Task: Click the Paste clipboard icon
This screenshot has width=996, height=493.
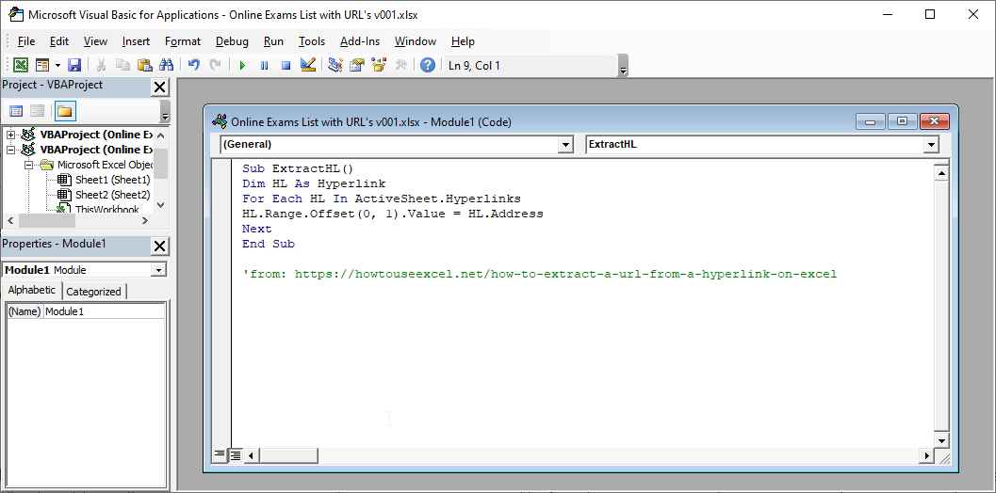Action: tap(145, 65)
